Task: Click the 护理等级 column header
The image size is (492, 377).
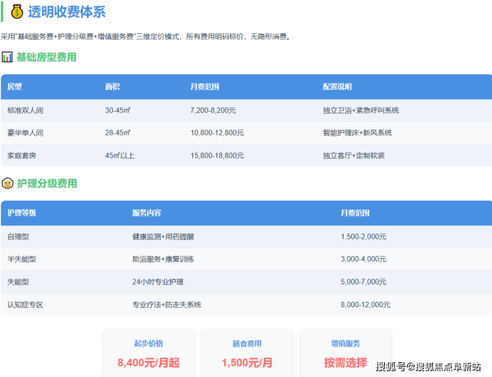Action: point(21,213)
